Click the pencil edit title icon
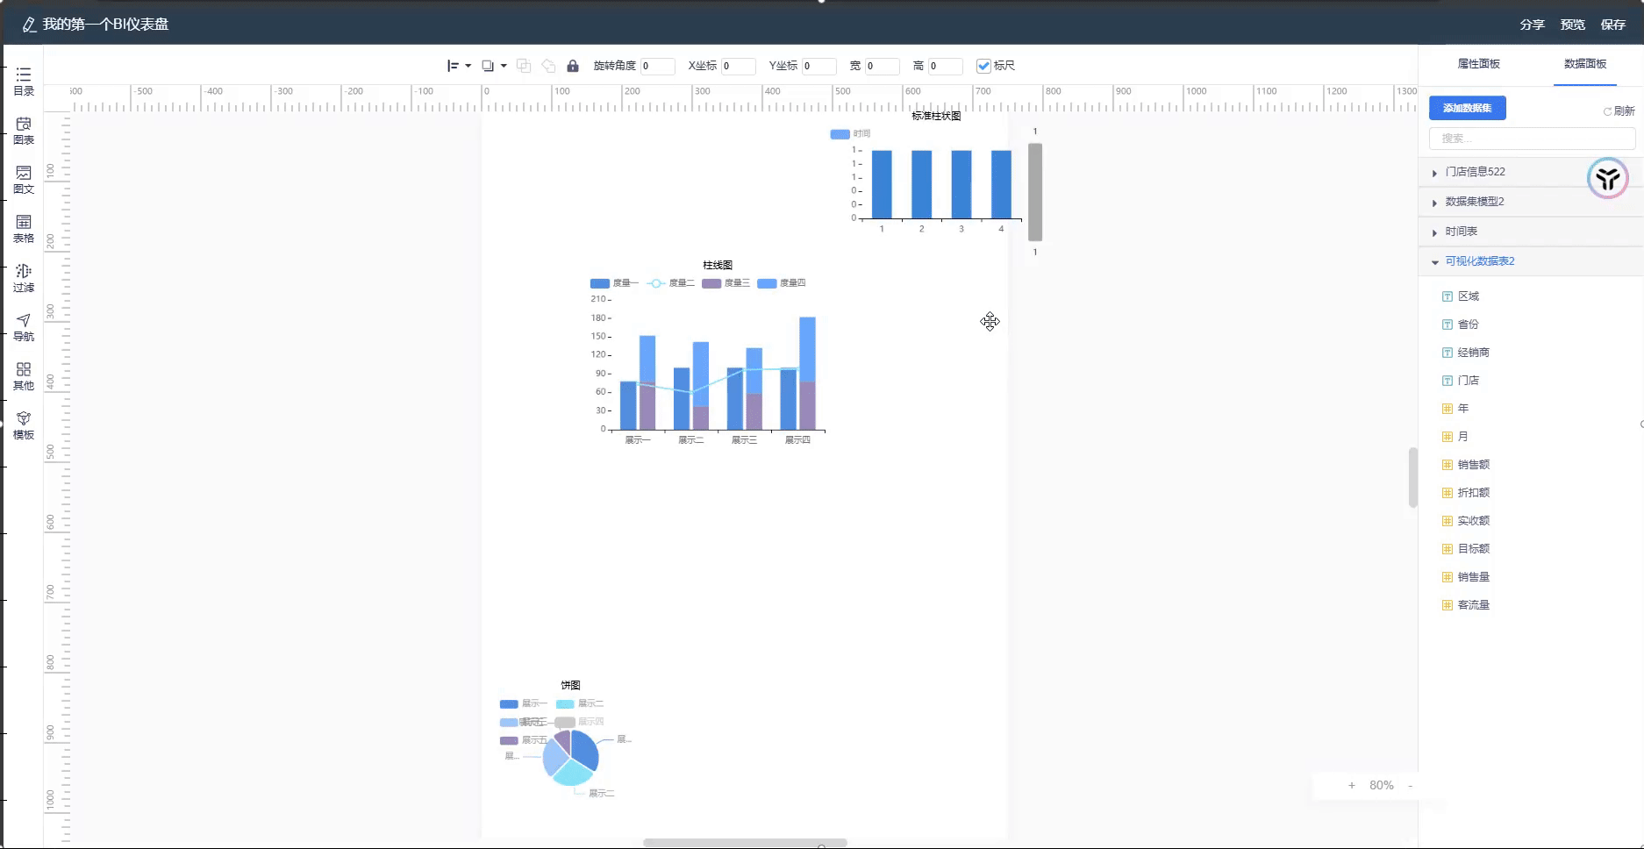Viewport: 1644px width, 849px height. (x=29, y=25)
